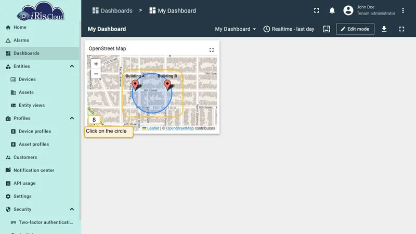Click the Security shield icon
The width and height of the screenshot is (416, 234).
(x=8, y=210)
